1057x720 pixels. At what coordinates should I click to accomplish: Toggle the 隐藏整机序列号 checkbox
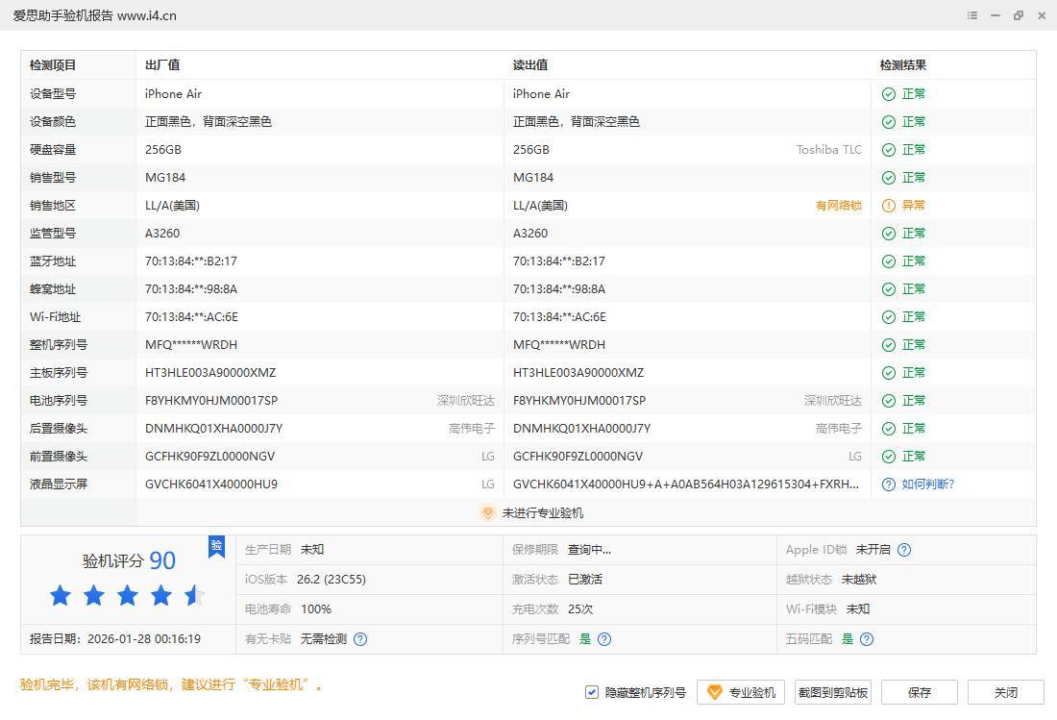592,692
